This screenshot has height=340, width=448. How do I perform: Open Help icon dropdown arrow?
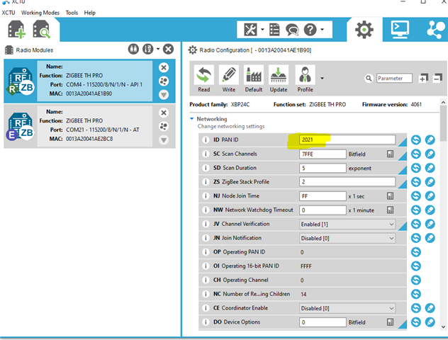(323, 30)
